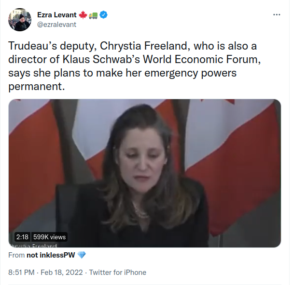This screenshot has height=285, width=293.
Task: Open Ezra Levant's profile avatar
Action: point(20,19)
